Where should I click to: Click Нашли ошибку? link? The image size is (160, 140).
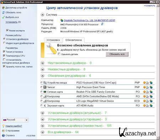[14, 126]
